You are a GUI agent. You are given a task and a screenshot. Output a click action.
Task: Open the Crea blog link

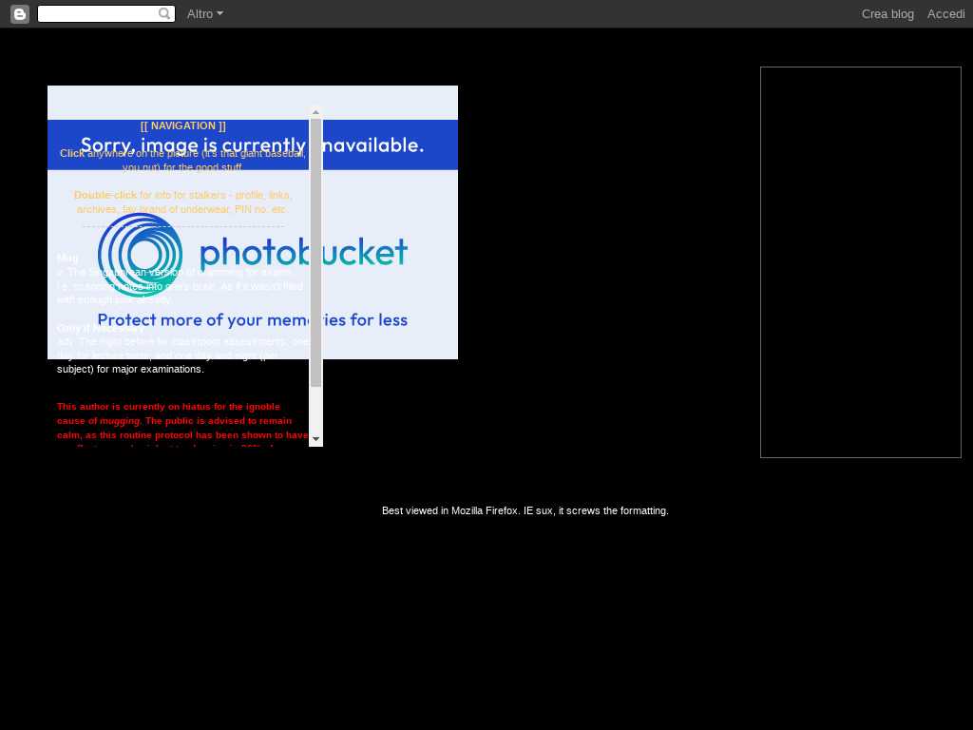[887, 14]
